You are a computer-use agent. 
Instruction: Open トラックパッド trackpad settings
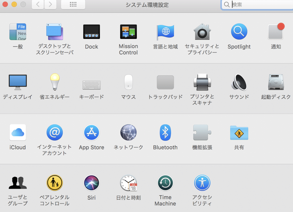[x=165, y=82]
